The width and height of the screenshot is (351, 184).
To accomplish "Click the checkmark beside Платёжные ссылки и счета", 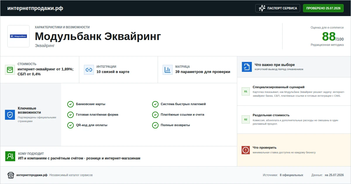I will click(155, 115).
